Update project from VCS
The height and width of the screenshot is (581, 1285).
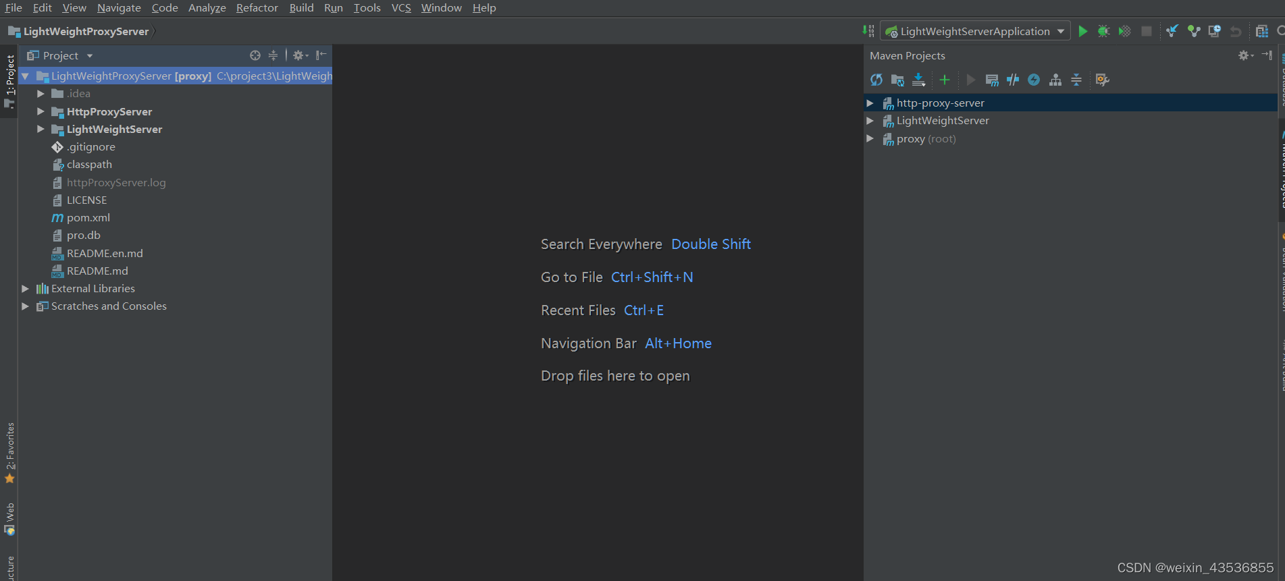1172,31
